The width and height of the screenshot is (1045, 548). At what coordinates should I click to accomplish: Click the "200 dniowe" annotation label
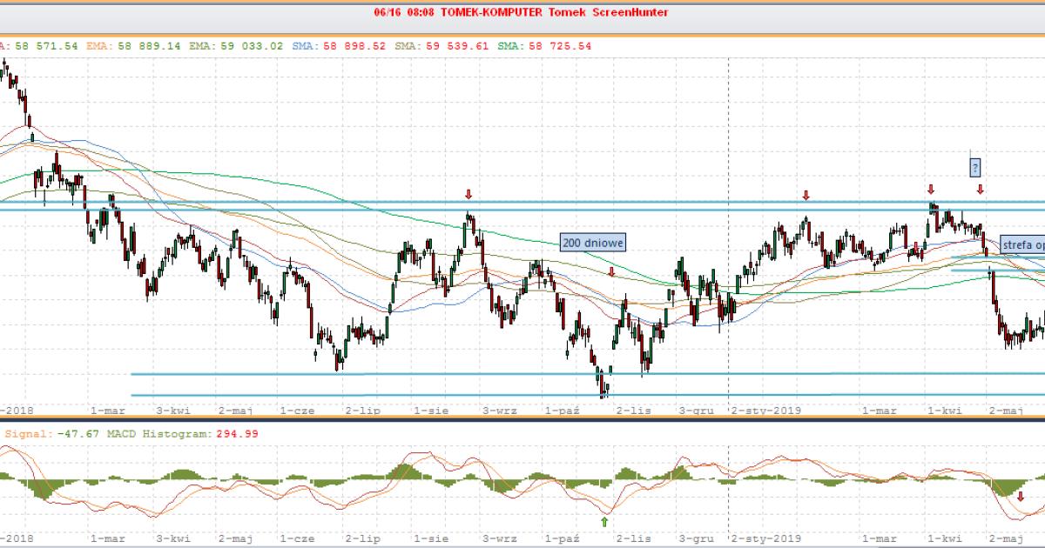coord(593,243)
